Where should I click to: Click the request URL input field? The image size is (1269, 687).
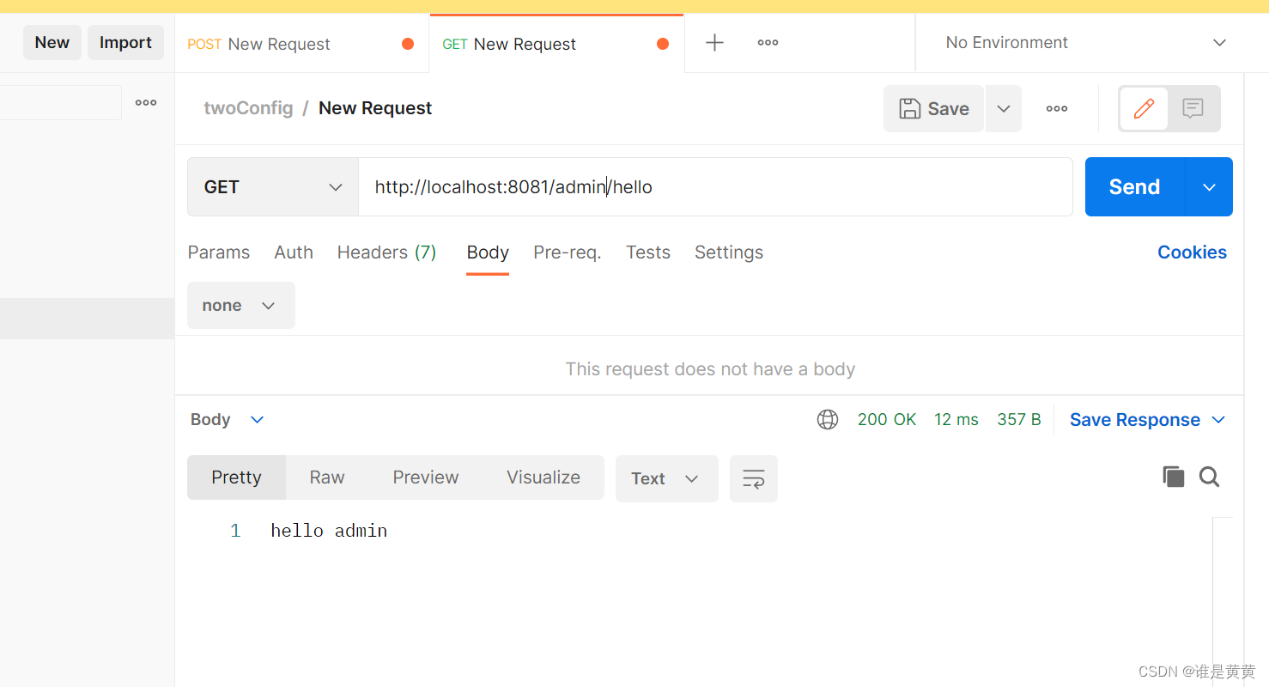[715, 187]
